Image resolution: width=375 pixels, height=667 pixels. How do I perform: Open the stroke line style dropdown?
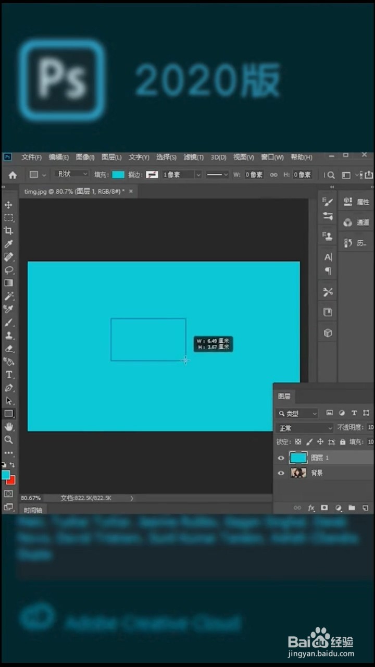217,175
